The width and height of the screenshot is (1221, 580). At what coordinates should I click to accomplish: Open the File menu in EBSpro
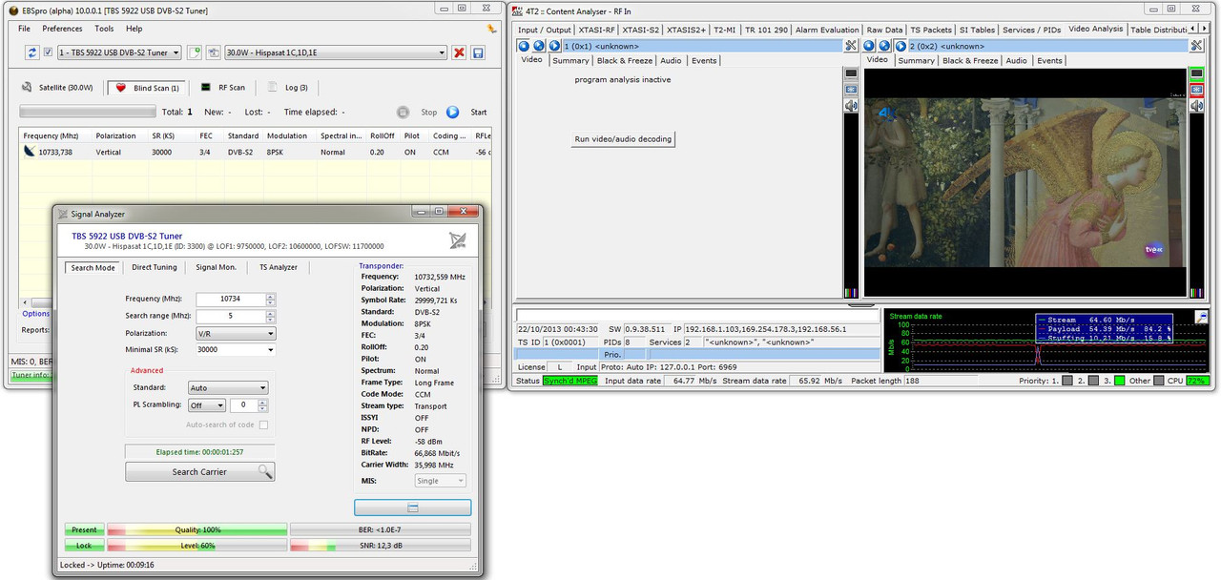25,29
